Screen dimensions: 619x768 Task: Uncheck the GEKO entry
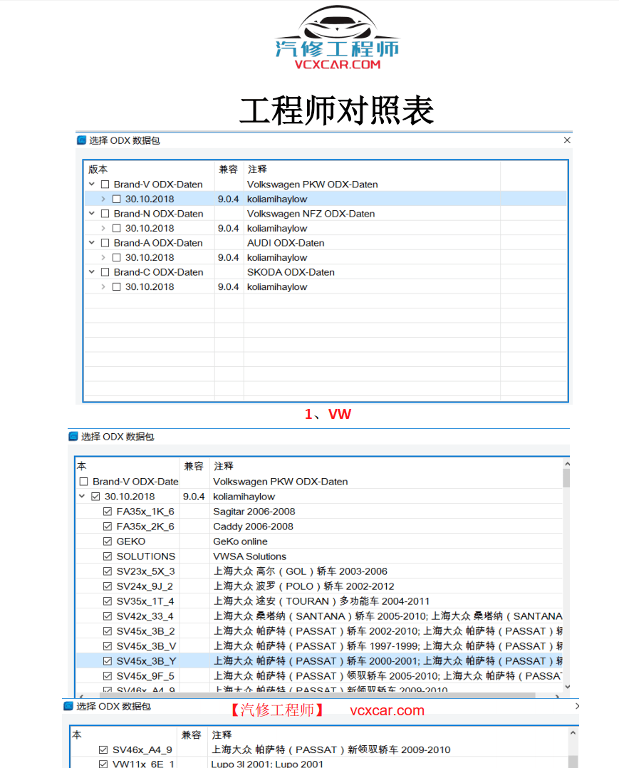107,541
